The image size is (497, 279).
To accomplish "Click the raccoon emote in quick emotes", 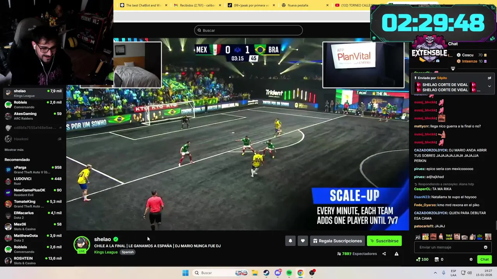I will click(418, 237).
